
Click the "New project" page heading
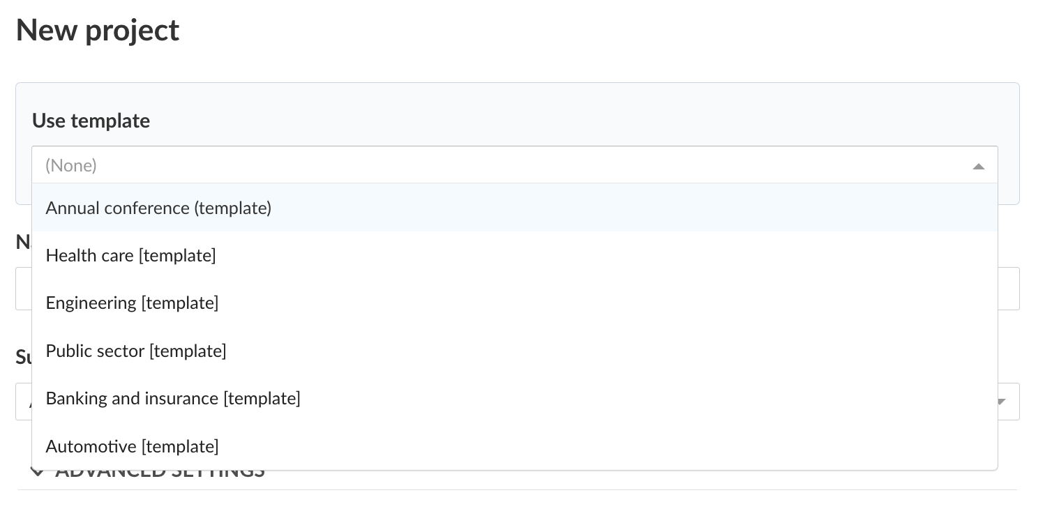pos(97,29)
